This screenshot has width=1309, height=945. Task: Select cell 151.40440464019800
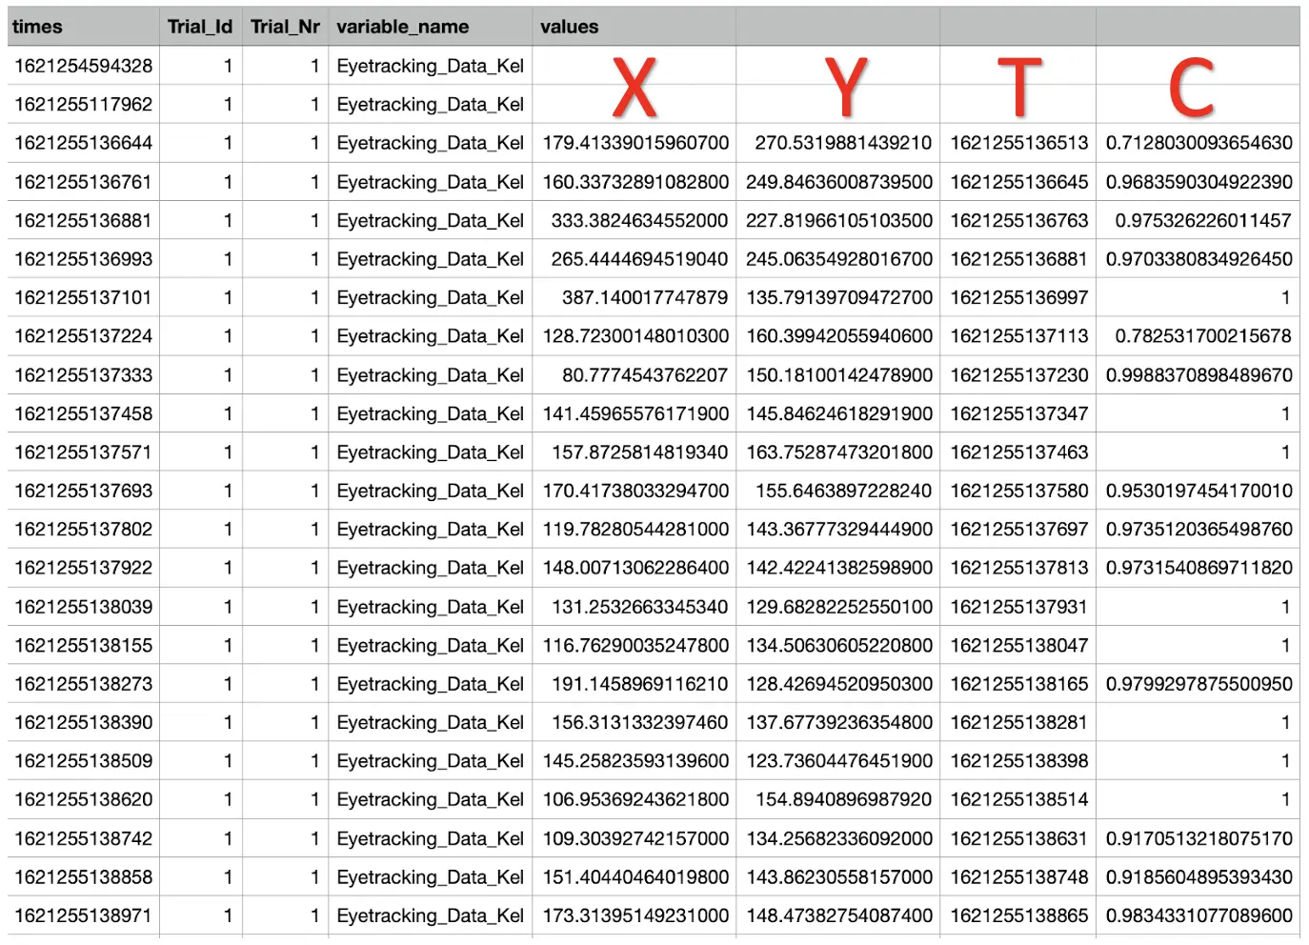click(x=634, y=876)
